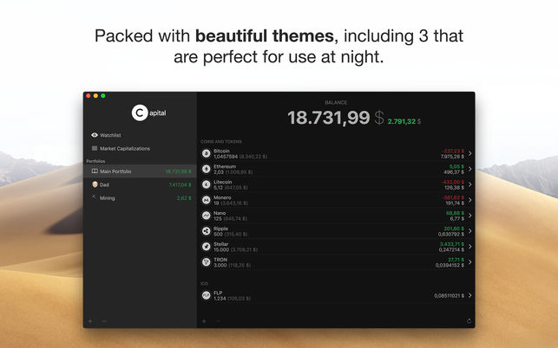Click FLP price 0,08511021 $
The width and height of the screenshot is (558, 348).
click(450, 295)
